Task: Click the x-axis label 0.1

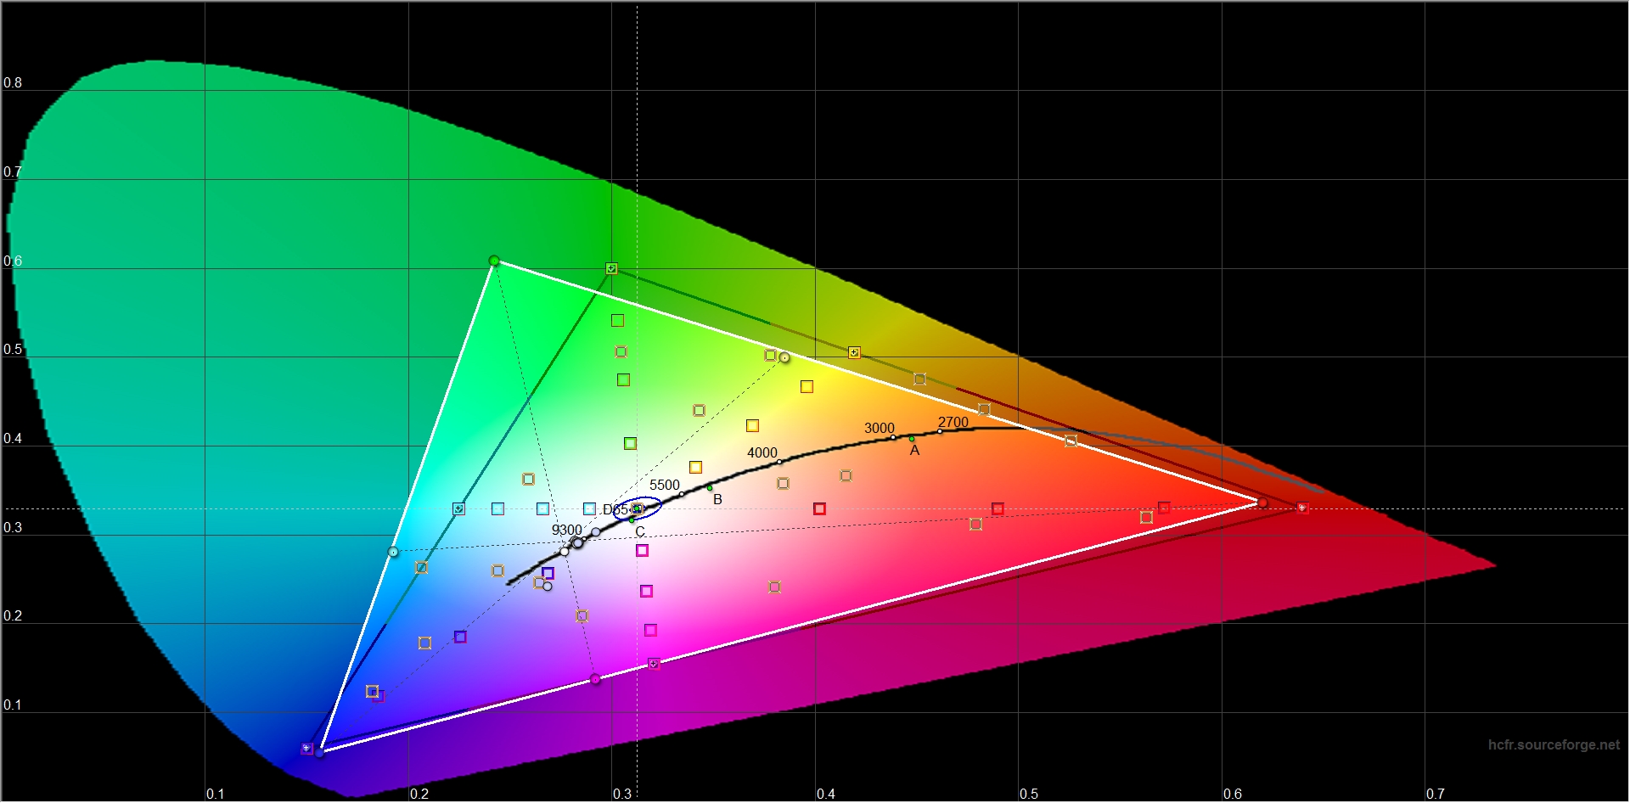Action: (x=216, y=794)
